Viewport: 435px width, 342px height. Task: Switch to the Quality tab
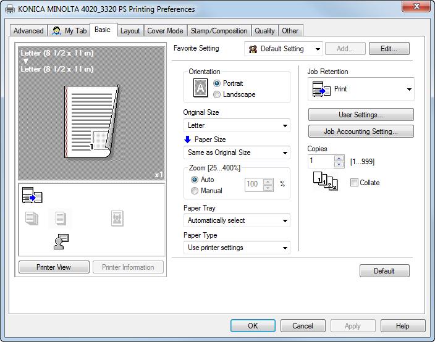264,31
